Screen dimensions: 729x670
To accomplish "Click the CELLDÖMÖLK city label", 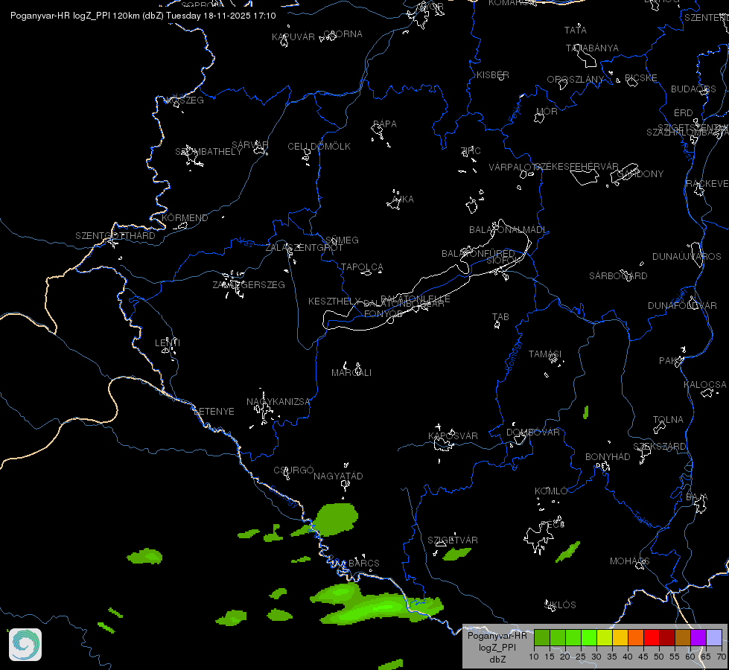I will tap(319, 147).
